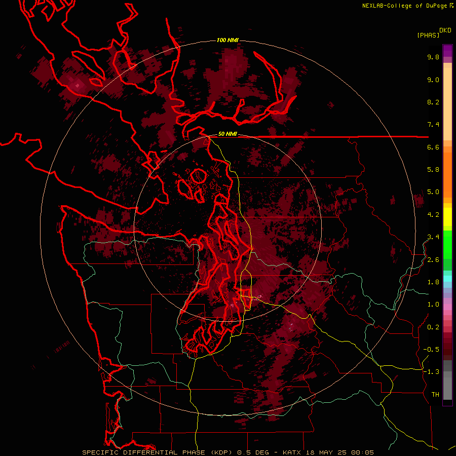Select the -0.5 color scale value
Screen dimensions: 456x456
tap(431, 350)
